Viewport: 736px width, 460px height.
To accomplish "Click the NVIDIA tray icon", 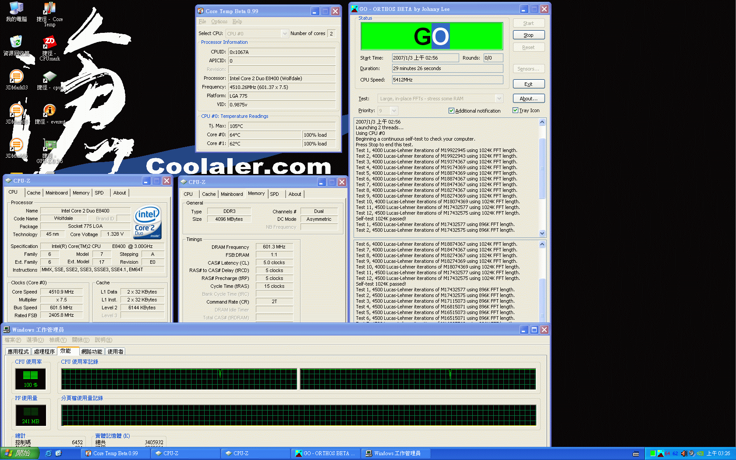I will point(701,453).
